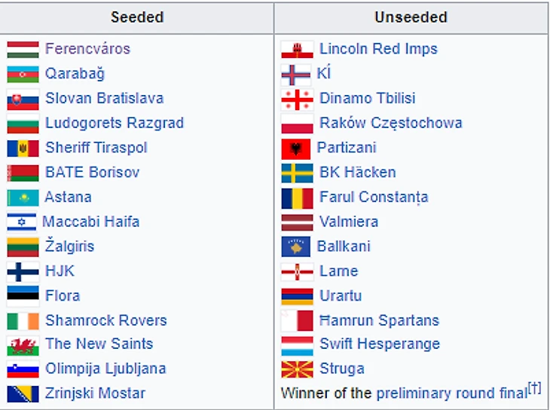Click the Albanian flag next to Partizani
Screen dimensions: 550x410
[x=295, y=148]
